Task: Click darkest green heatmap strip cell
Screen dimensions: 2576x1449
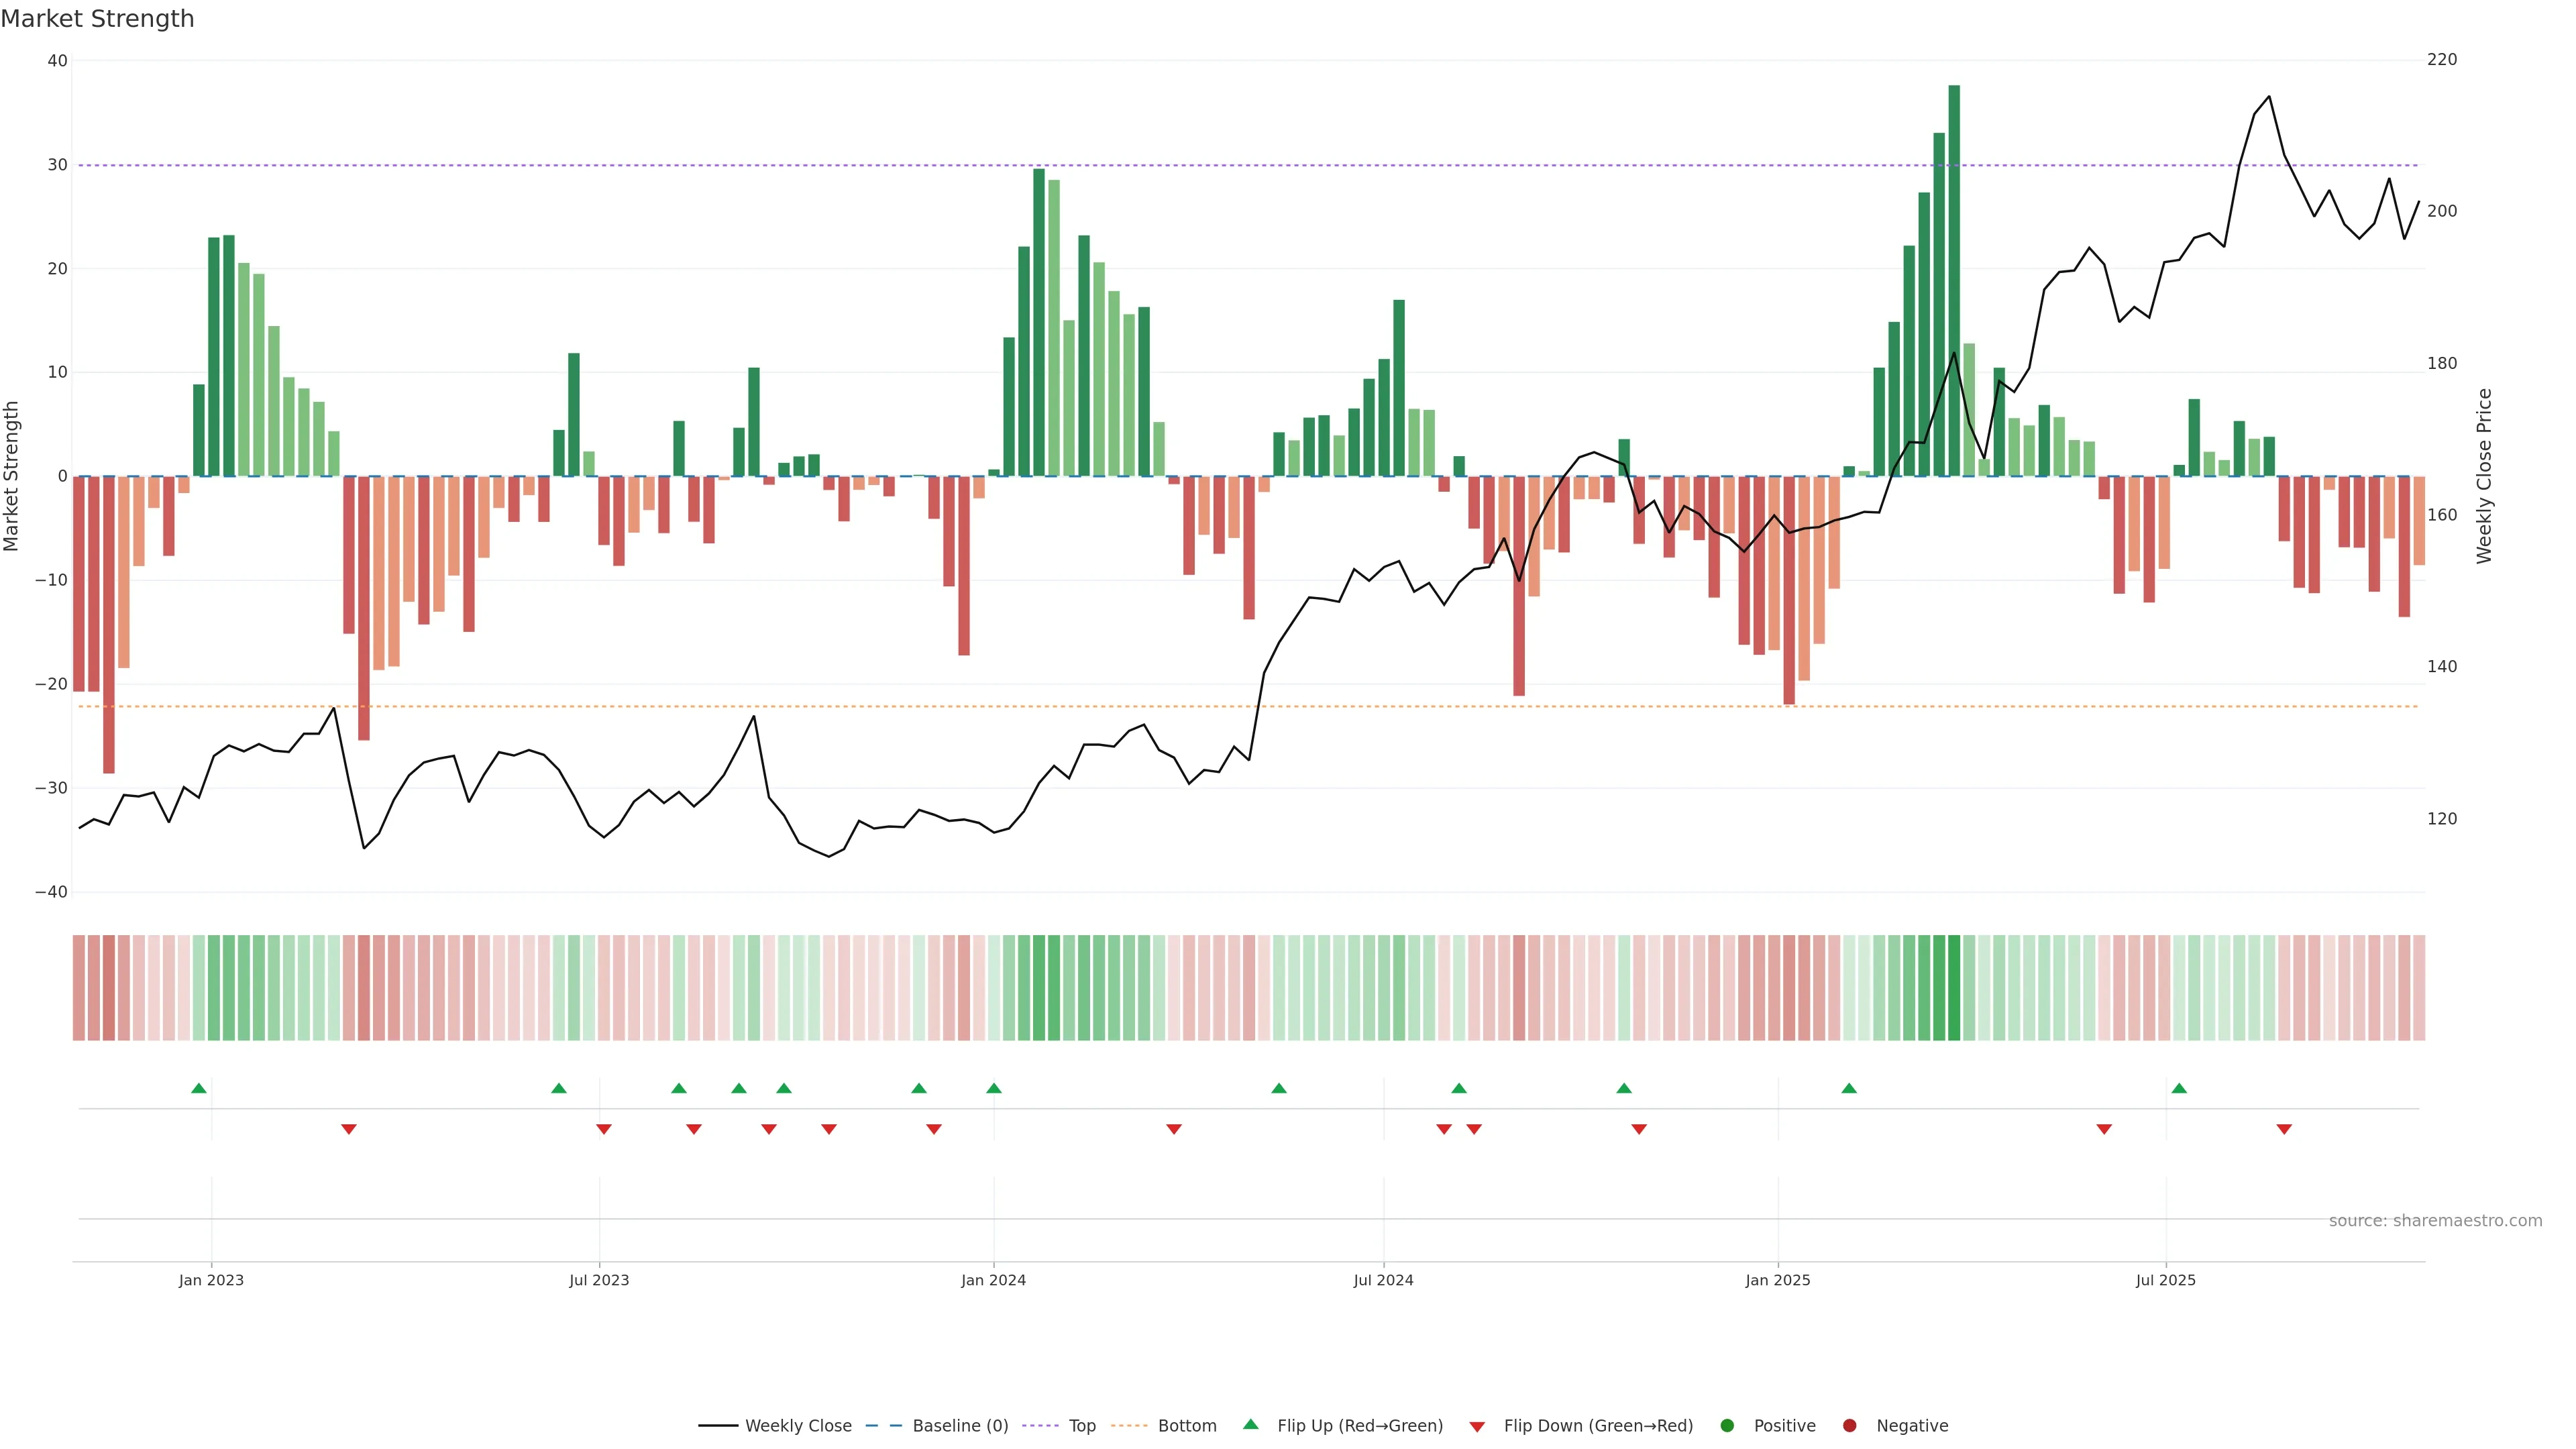Action: pyautogui.click(x=1954, y=988)
